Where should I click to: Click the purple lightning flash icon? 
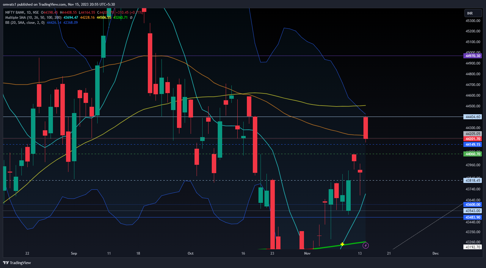click(x=366, y=245)
